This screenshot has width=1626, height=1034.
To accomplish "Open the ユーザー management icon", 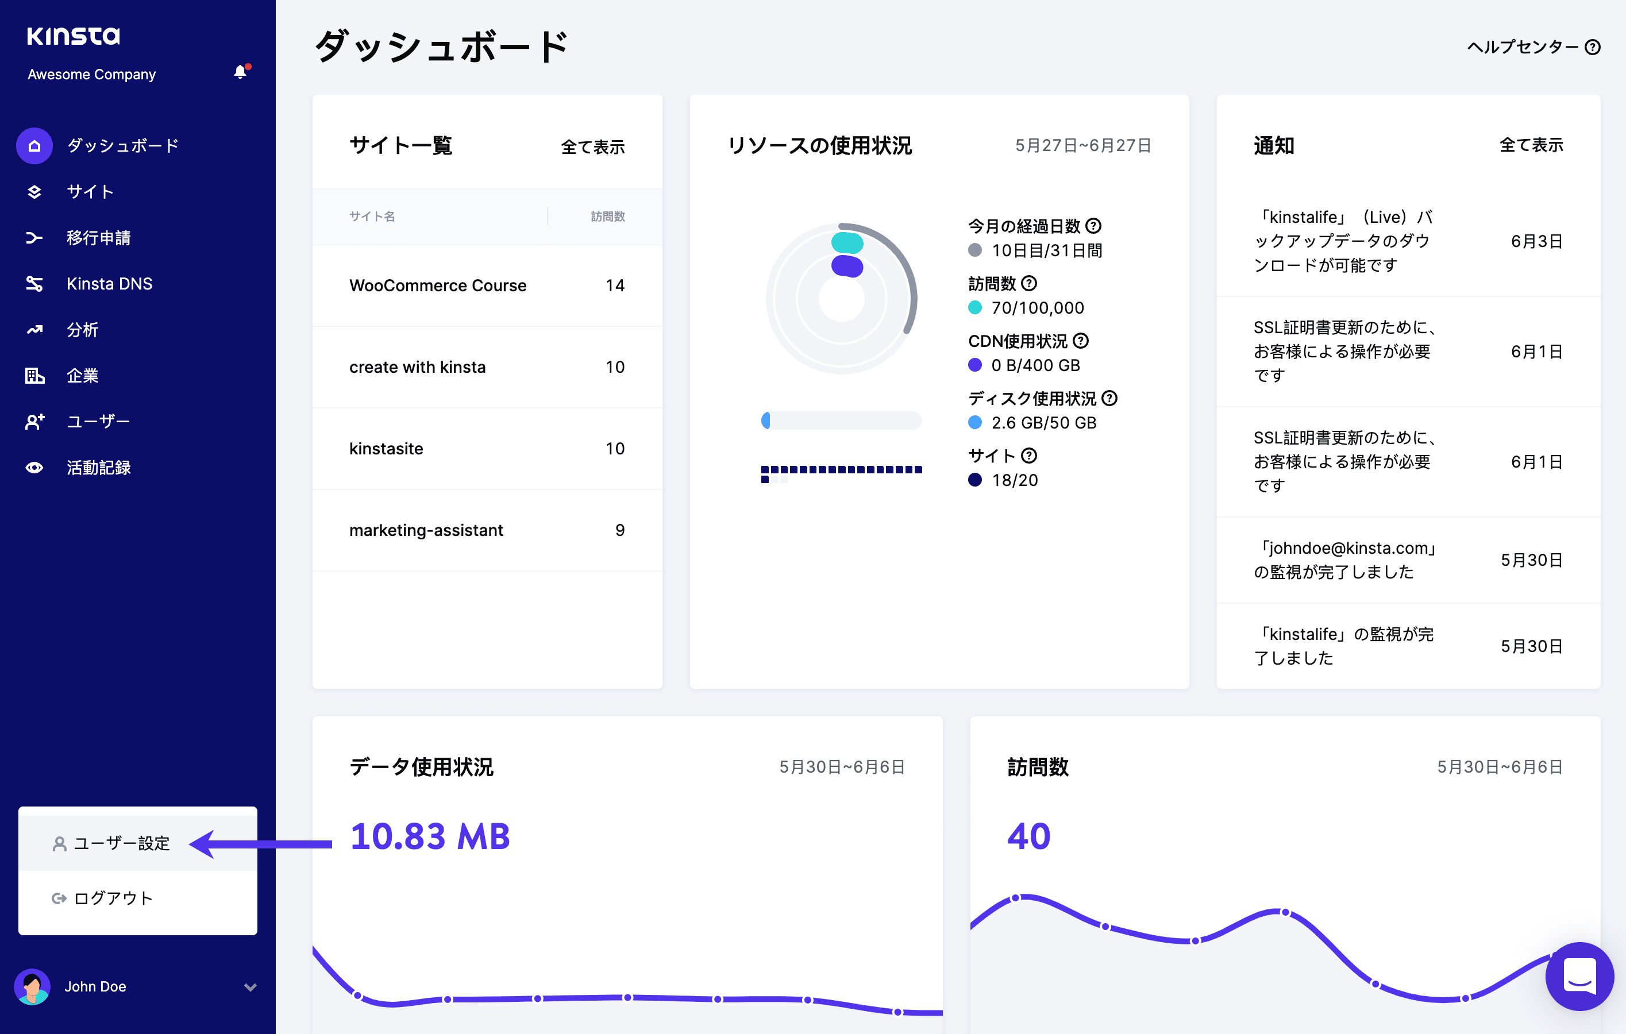I will pos(34,421).
